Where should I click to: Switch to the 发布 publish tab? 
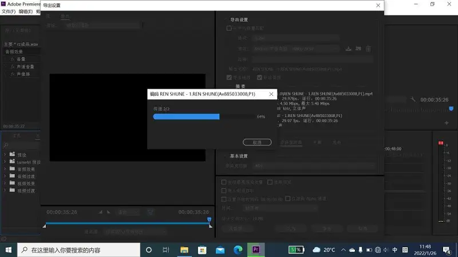tap(337, 142)
